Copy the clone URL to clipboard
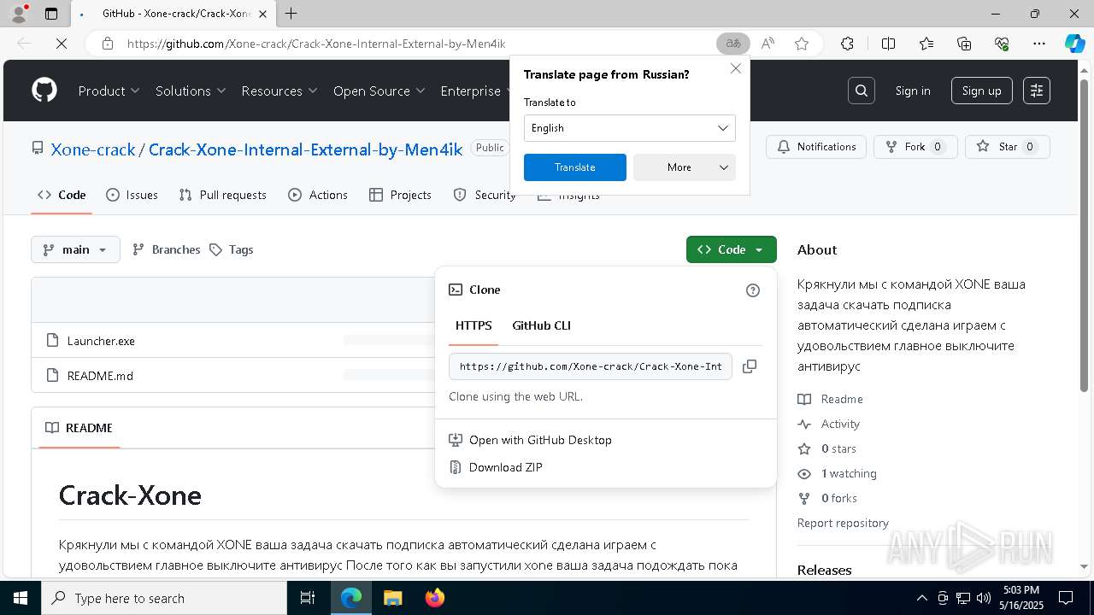The height and width of the screenshot is (615, 1094). [750, 366]
